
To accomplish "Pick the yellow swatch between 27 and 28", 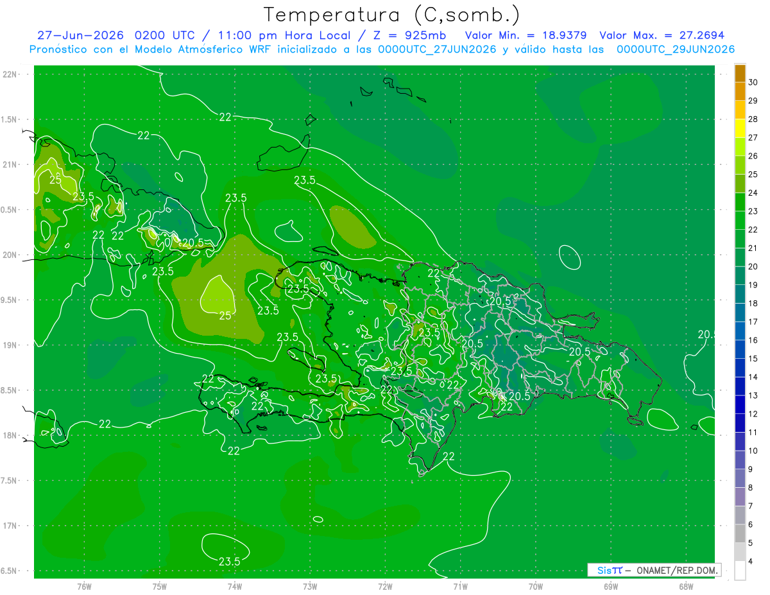I will (x=740, y=128).
